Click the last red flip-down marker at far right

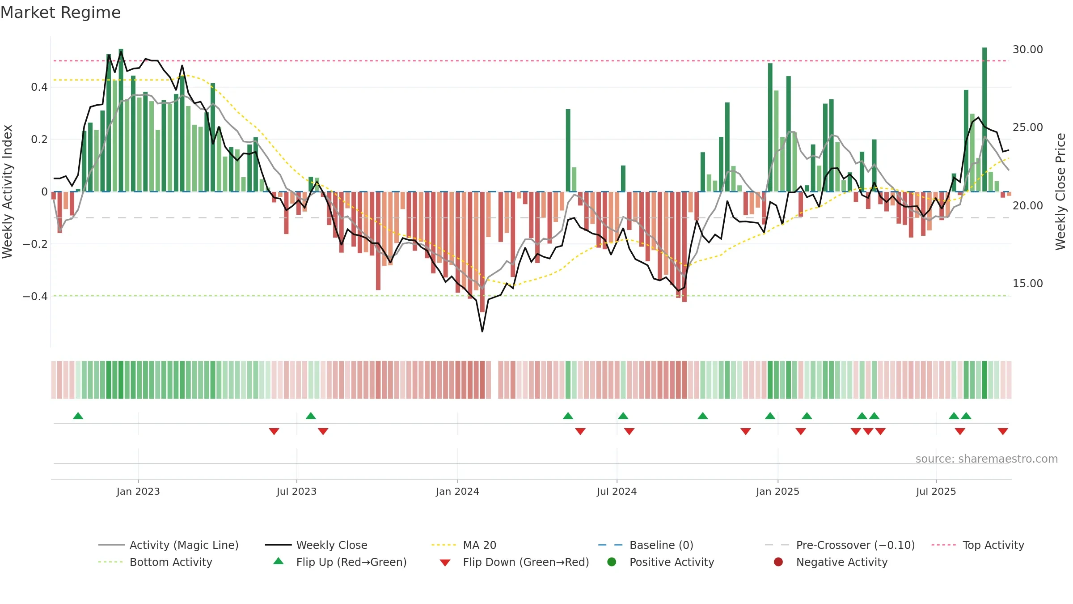tap(1003, 431)
